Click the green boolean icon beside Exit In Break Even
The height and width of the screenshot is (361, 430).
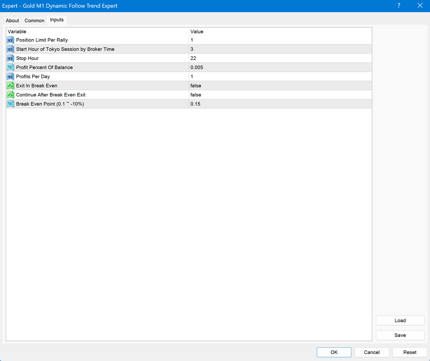pos(10,86)
